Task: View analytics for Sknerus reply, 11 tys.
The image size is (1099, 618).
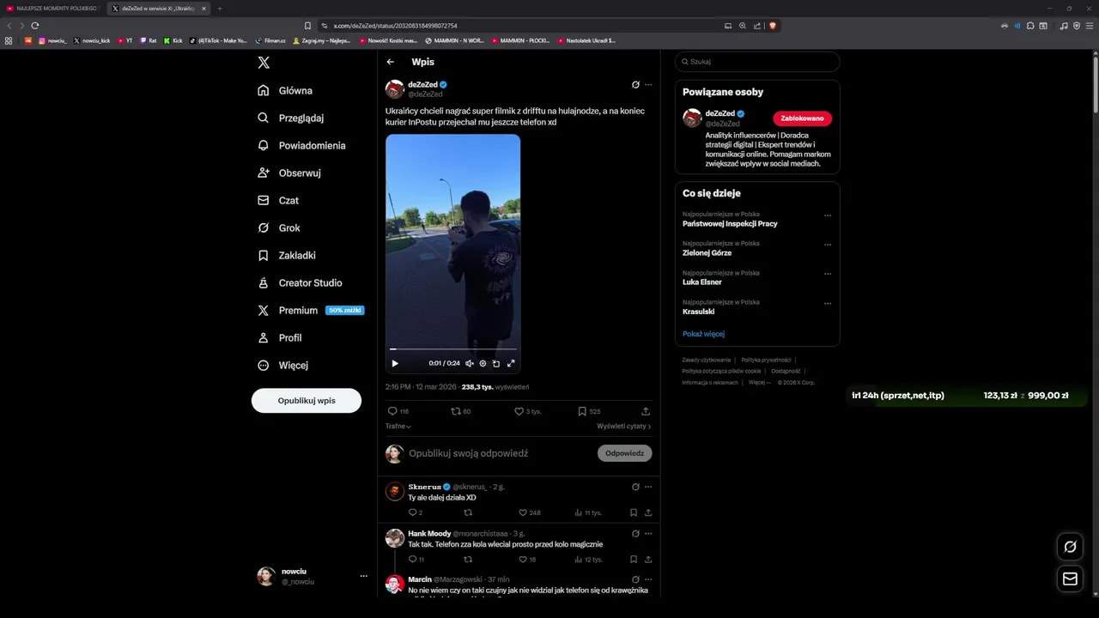Action: [x=587, y=512]
